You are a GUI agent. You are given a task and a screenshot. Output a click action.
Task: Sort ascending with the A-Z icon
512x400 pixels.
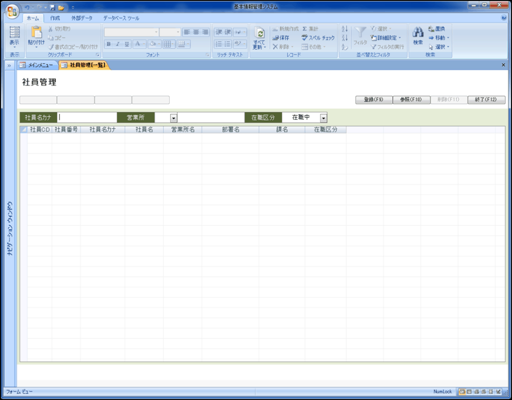click(x=344, y=29)
